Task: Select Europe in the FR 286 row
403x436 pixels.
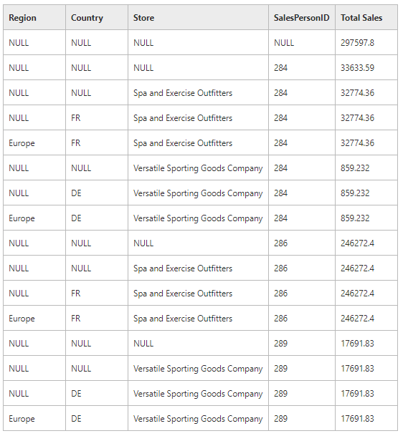Action: (34, 318)
